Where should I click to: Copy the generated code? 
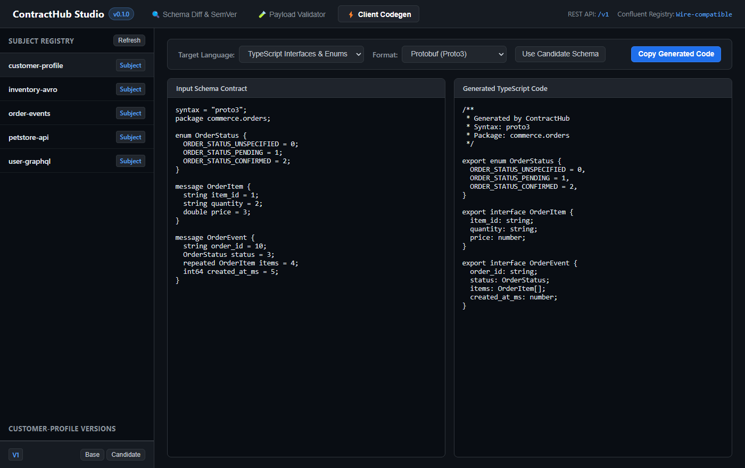[x=676, y=54]
